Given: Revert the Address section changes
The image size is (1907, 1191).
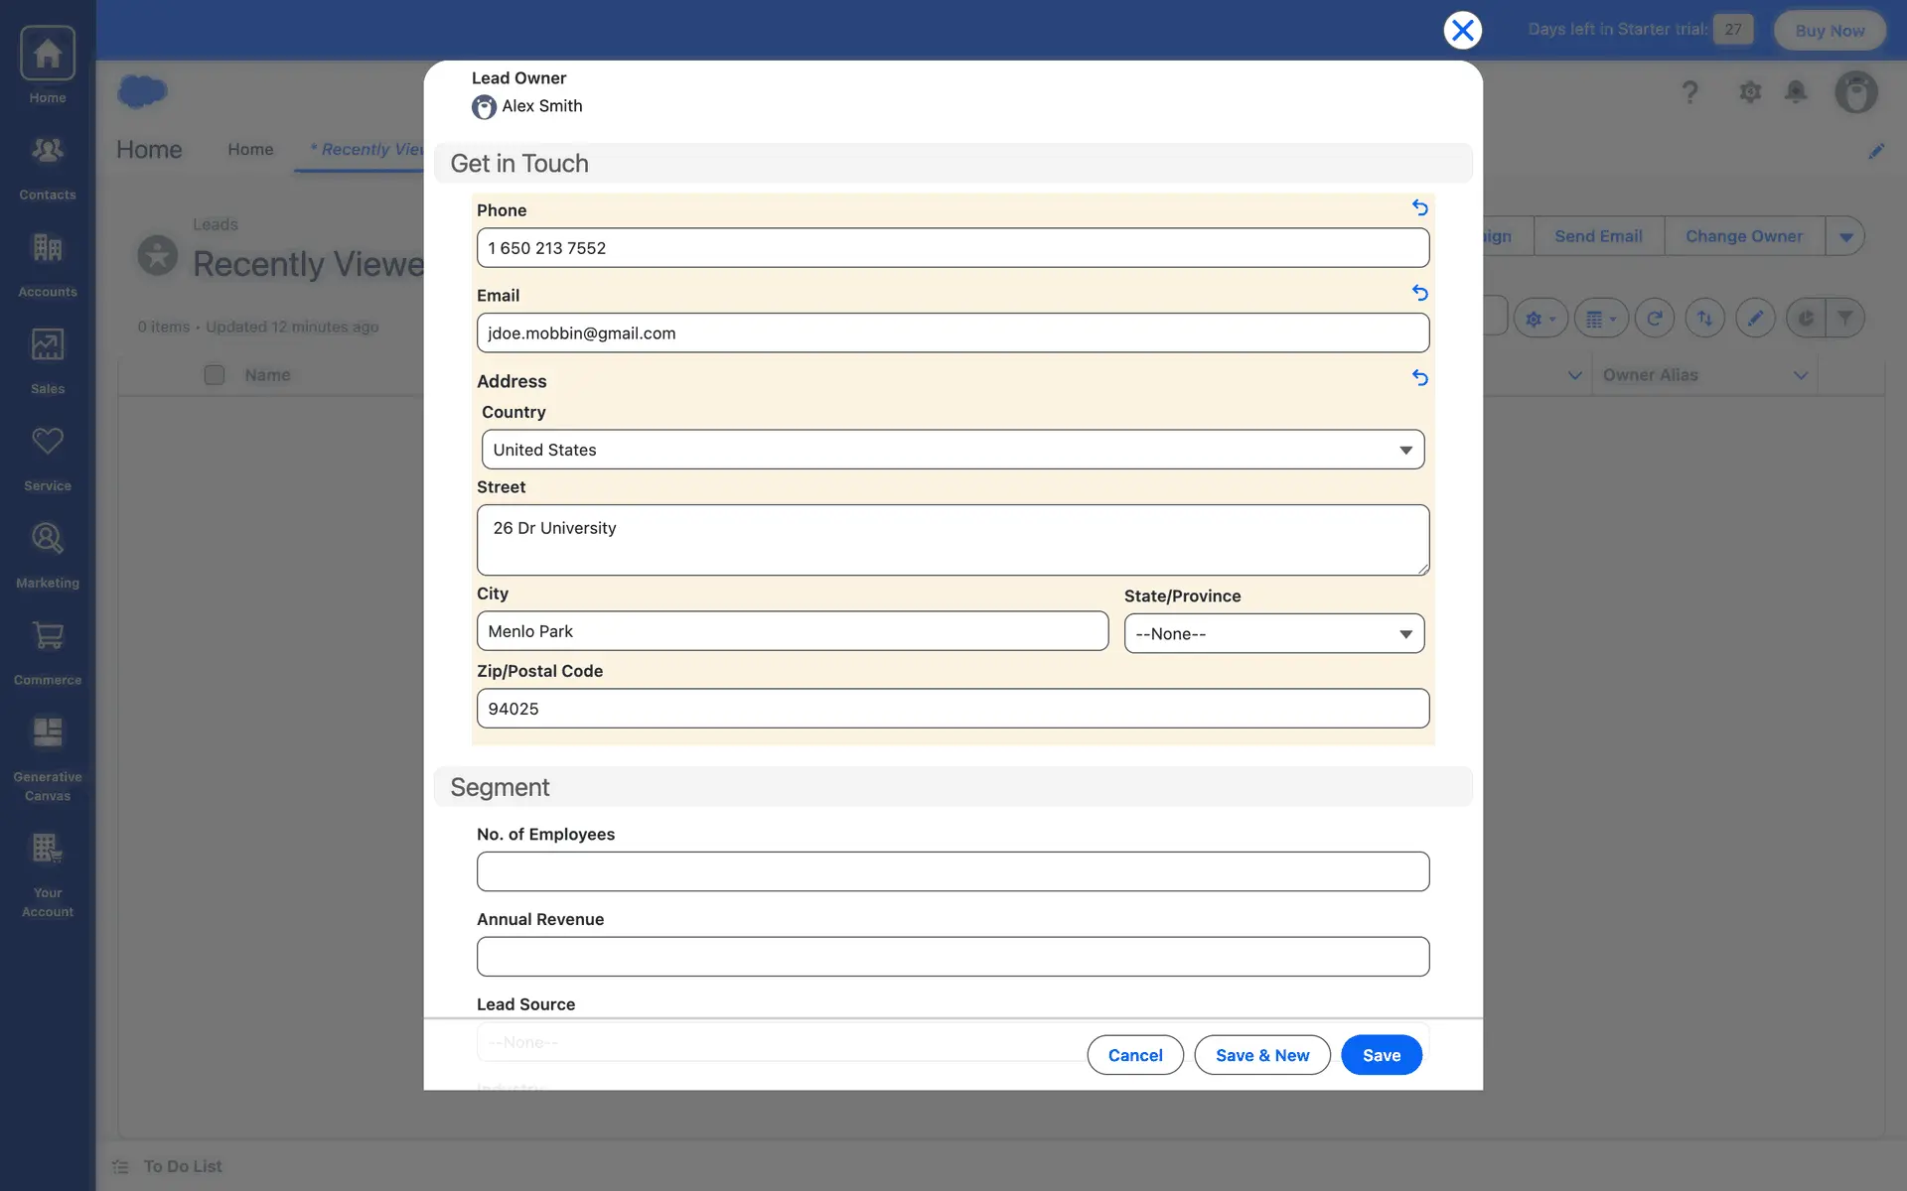Looking at the screenshot, I should pyautogui.click(x=1419, y=378).
